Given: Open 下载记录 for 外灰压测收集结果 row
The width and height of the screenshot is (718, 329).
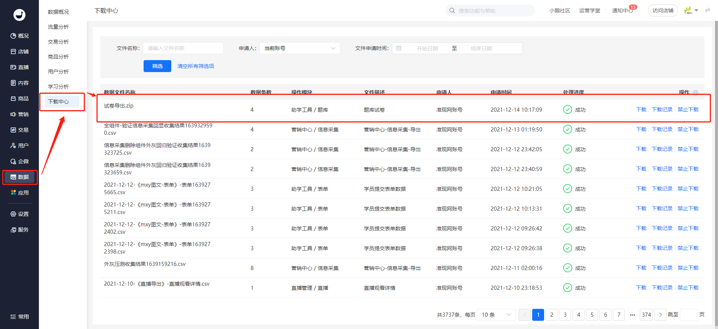Looking at the screenshot, I should coord(662,268).
